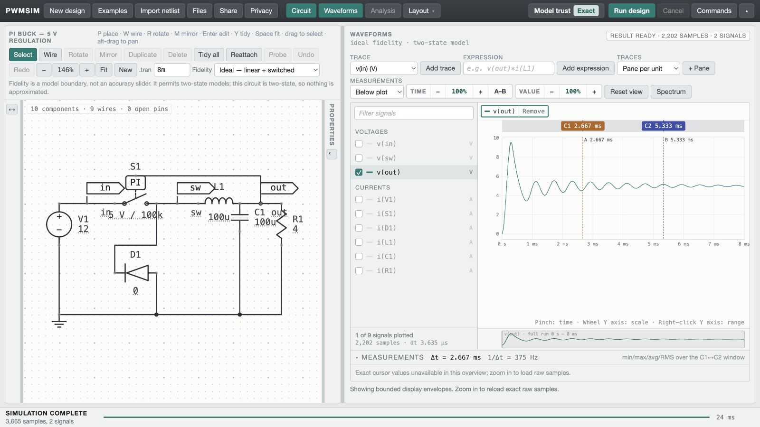The image size is (760, 427).
Task: Uncheck the v(out) voltage checkbox
Action: 359,172
